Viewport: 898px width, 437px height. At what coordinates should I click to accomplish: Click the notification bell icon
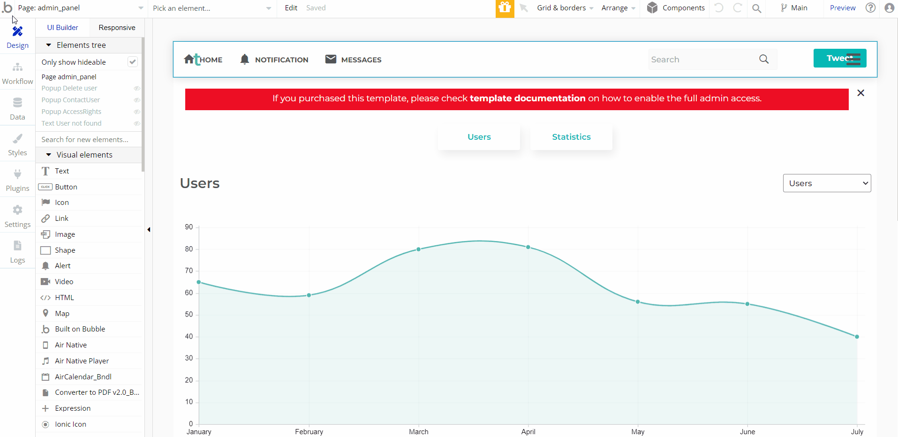[x=244, y=59]
